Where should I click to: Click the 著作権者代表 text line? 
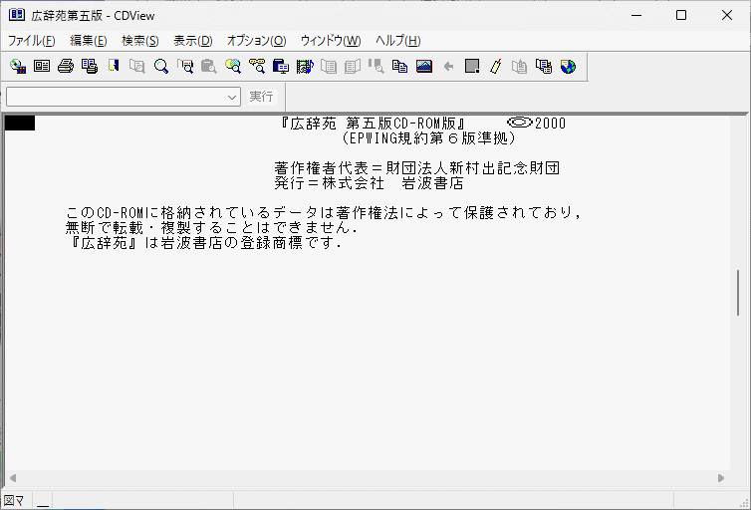tap(416, 168)
